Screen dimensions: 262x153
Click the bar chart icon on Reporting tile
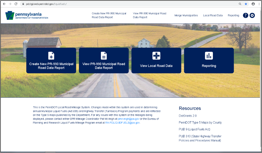[209, 56]
